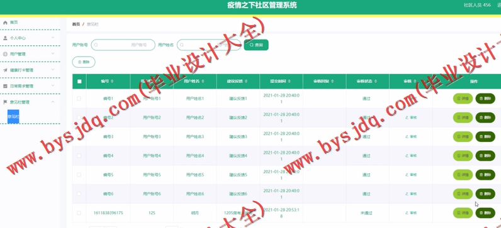Tick the checkbox for row 1611838396175

79,213
